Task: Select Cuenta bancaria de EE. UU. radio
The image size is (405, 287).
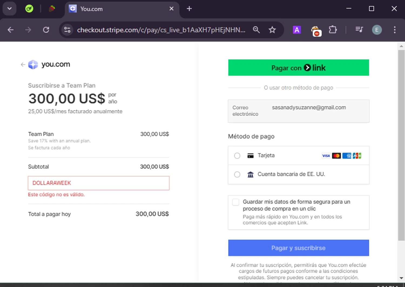Action: pyautogui.click(x=237, y=174)
